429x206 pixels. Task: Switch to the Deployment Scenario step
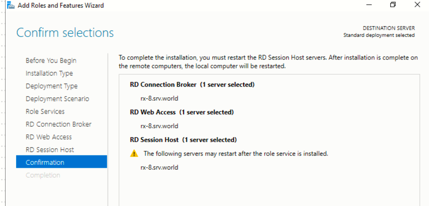57,99
